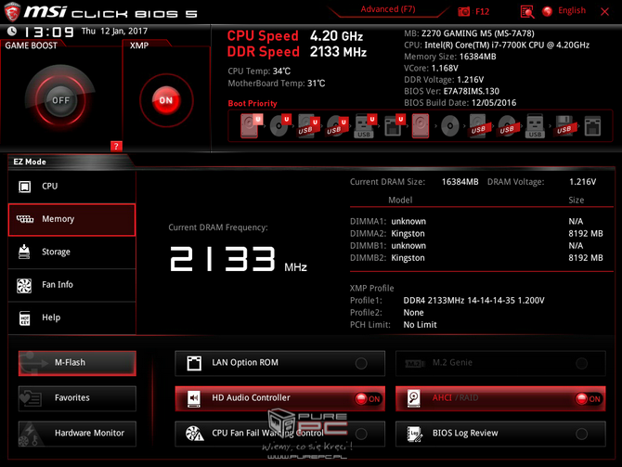Open the Favorites button

pyautogui.click(x=77, y=398)
